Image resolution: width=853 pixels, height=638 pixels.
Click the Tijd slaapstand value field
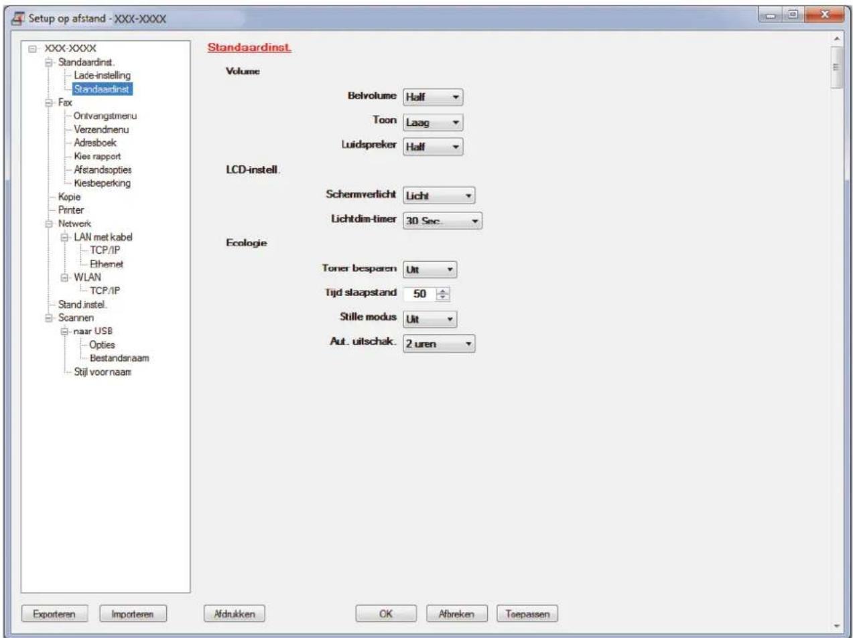420,294
